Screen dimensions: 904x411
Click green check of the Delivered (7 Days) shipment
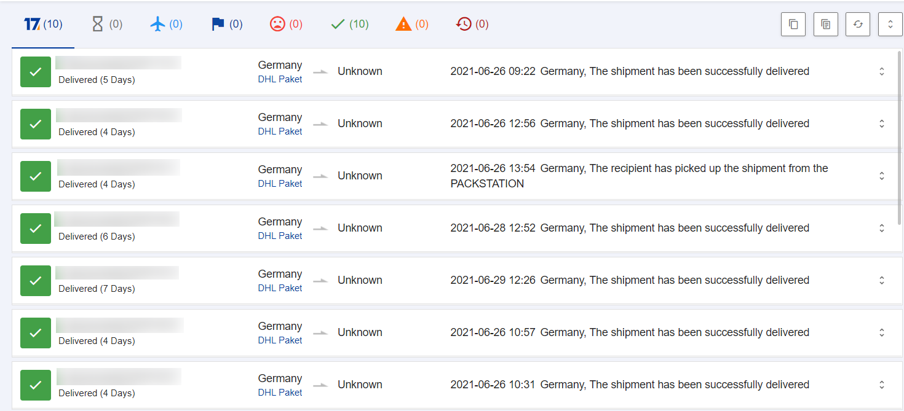36,281
